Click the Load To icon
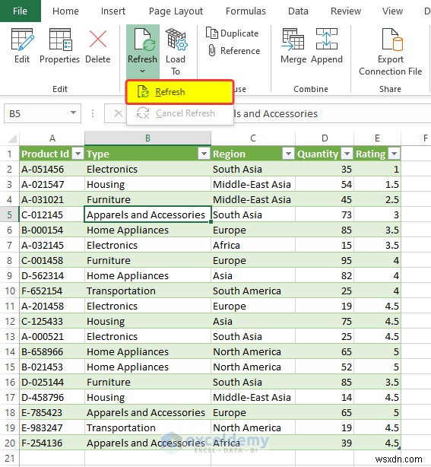Viewport: 431px width, 467px height. [x=176, y=39]
